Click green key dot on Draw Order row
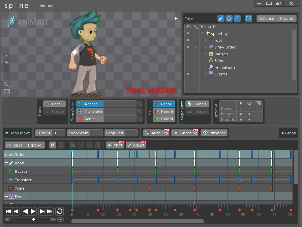This screenshot has height=227, width=302. click(195, 47)
